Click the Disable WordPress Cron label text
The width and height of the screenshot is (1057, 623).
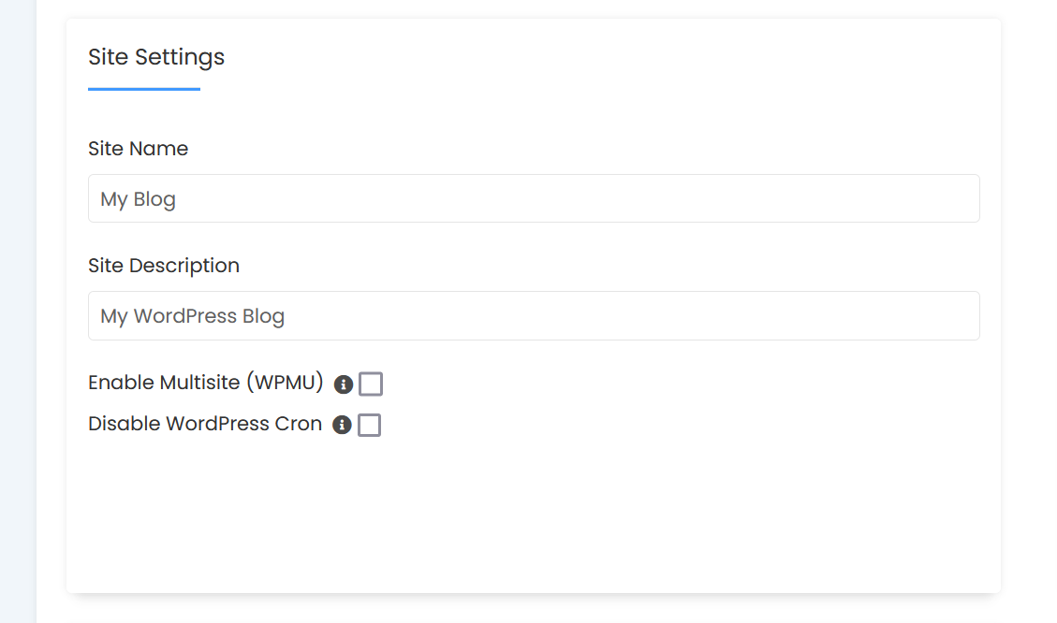[205, 424]
